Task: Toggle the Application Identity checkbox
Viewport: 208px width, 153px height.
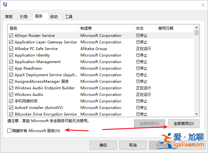Action: (x=11, y=55)
